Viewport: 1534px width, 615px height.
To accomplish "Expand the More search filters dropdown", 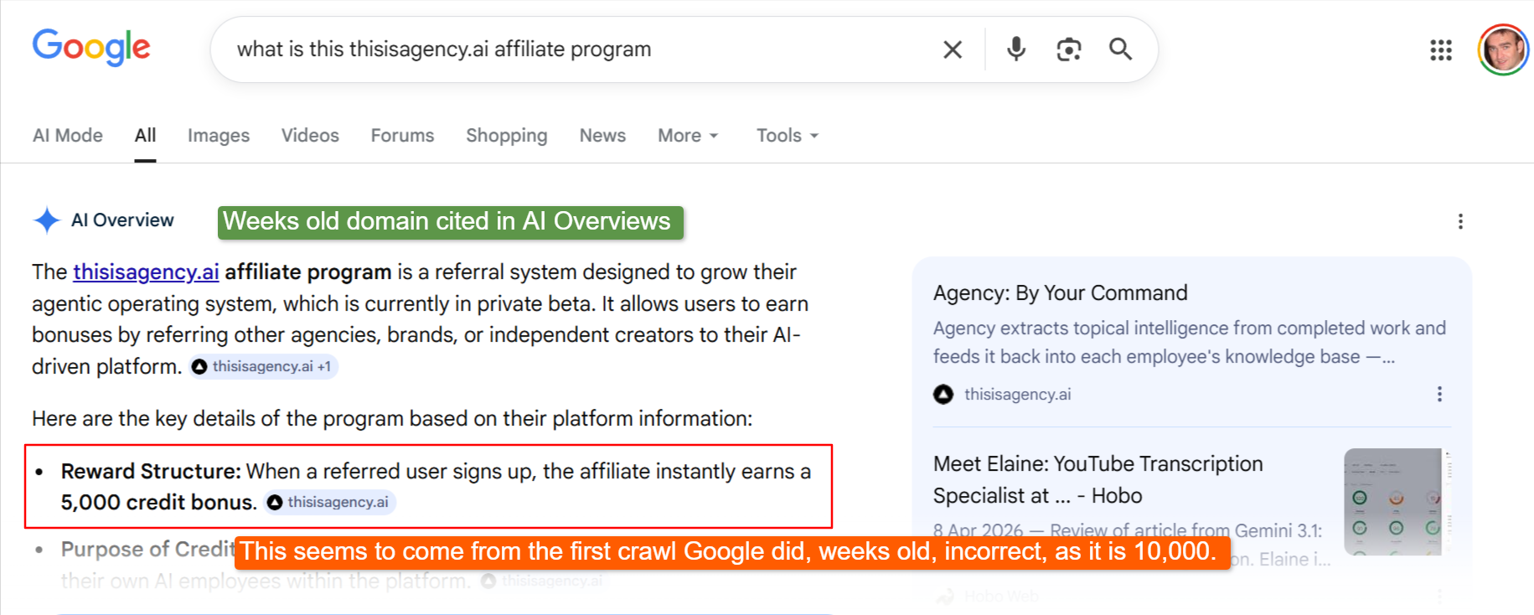I will pos(688,135).
